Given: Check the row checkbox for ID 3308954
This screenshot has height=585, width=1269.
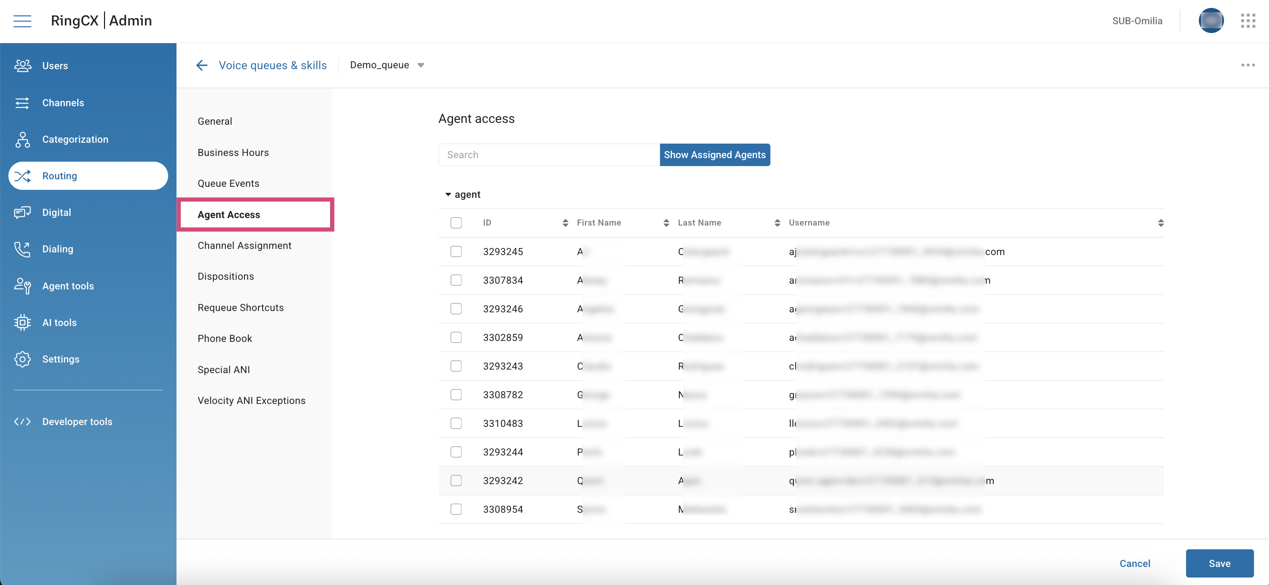Looking at the screenshot, I should tap(456, 509).
